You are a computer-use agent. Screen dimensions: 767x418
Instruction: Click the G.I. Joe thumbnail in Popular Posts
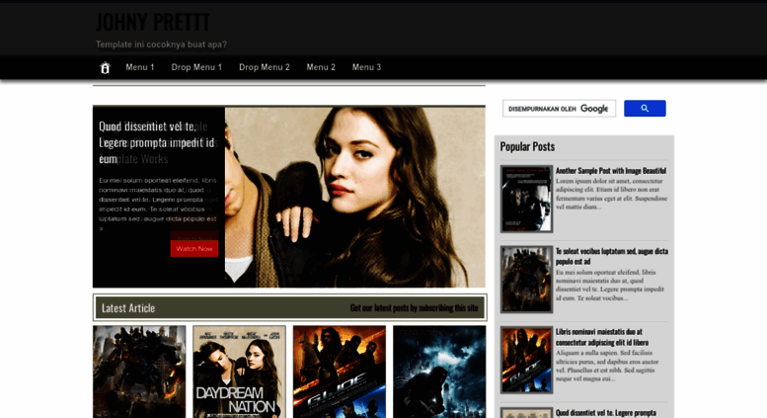[526, 361]
